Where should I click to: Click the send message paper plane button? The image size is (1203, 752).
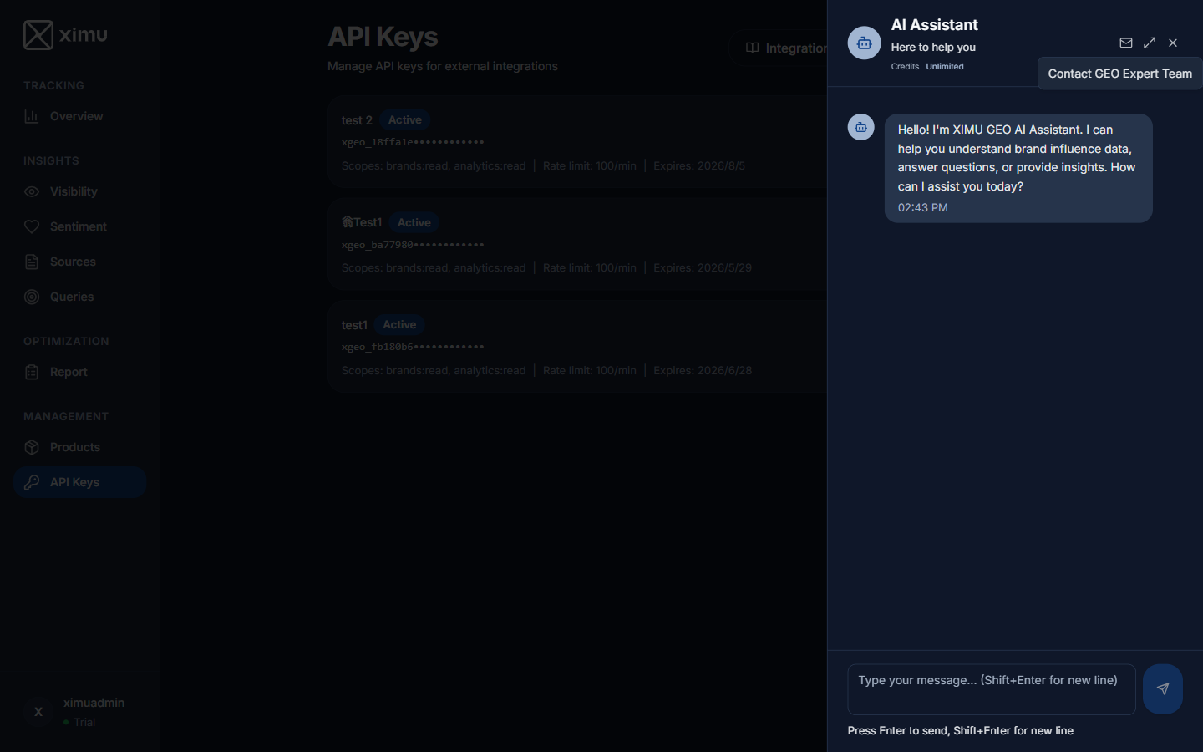click(x=1163, y=689)
